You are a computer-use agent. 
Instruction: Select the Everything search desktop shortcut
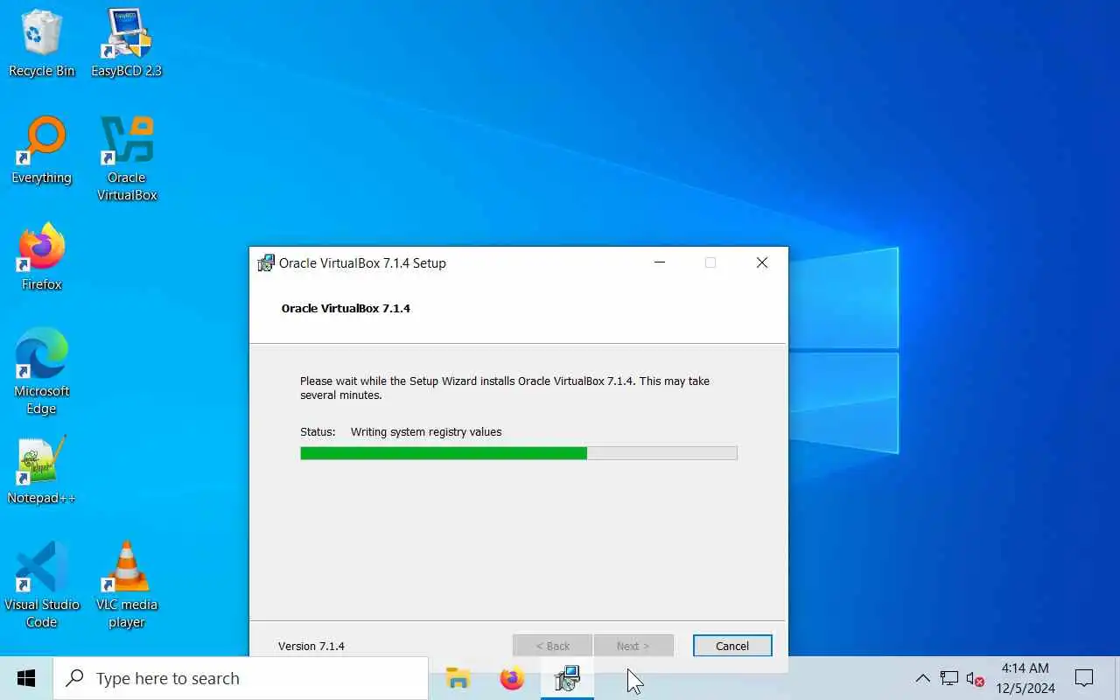[x=41, y=150]
